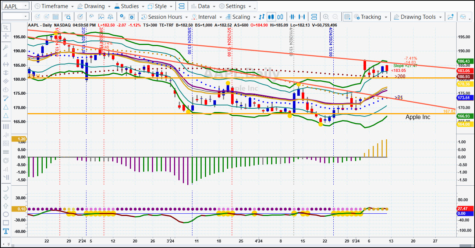Click the linked nodes study icon
Image resolution: width=475 pixels, height=248 pixels.
110,17
